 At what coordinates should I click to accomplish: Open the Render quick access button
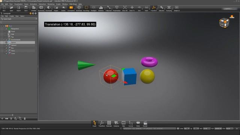click(145, 124)
